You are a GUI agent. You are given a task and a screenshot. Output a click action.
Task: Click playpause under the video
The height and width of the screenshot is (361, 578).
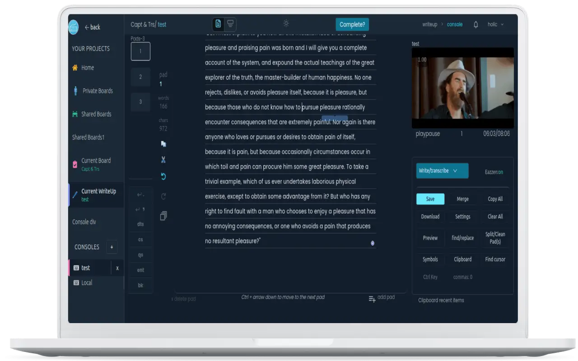[428, 134]
